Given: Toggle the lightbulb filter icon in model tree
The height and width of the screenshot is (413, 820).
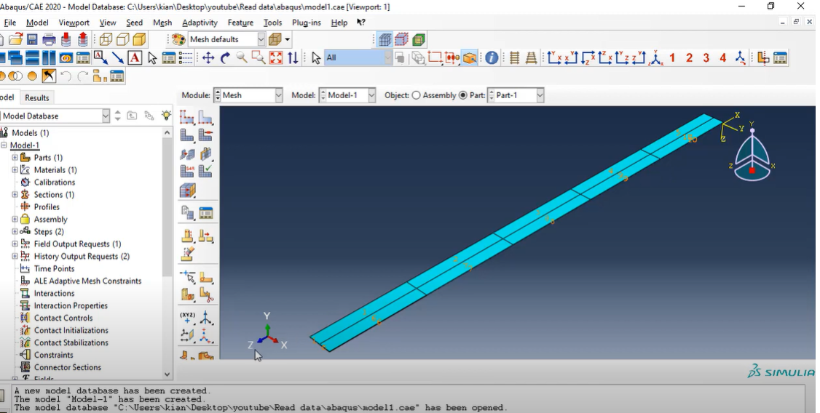Looking at the screenshot, I should (166, 116).
